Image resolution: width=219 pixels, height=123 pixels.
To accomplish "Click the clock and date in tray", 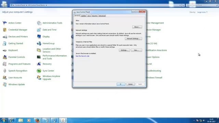I will tap(211, 120).
